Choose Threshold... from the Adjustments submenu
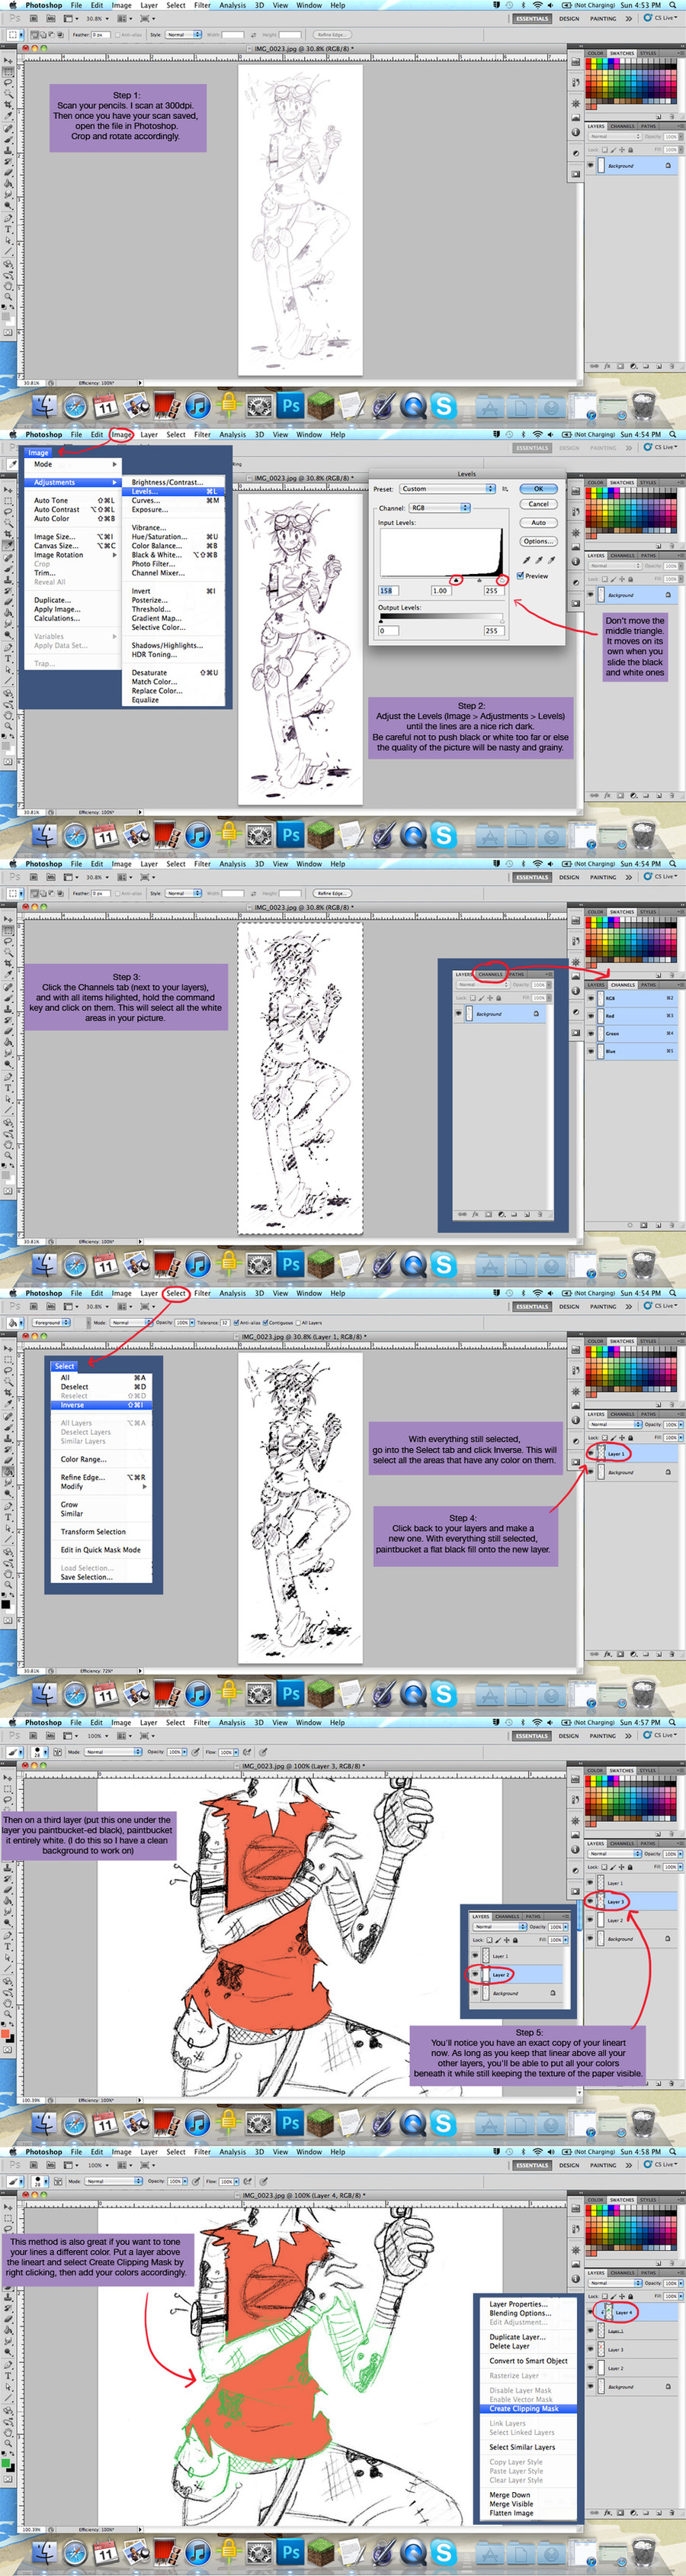 coord(174,609)
